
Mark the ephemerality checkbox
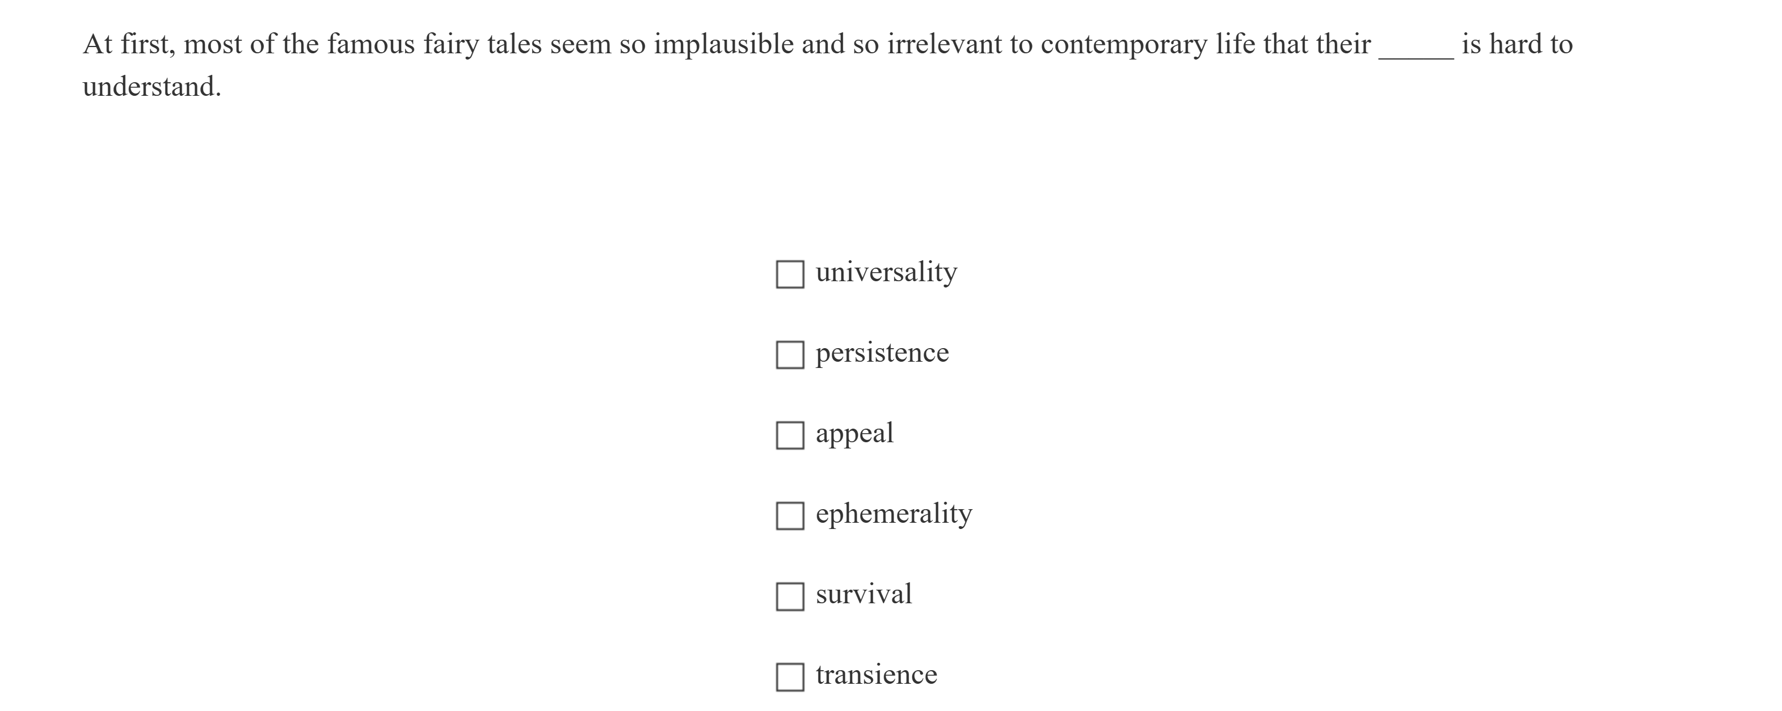(789, 516)
